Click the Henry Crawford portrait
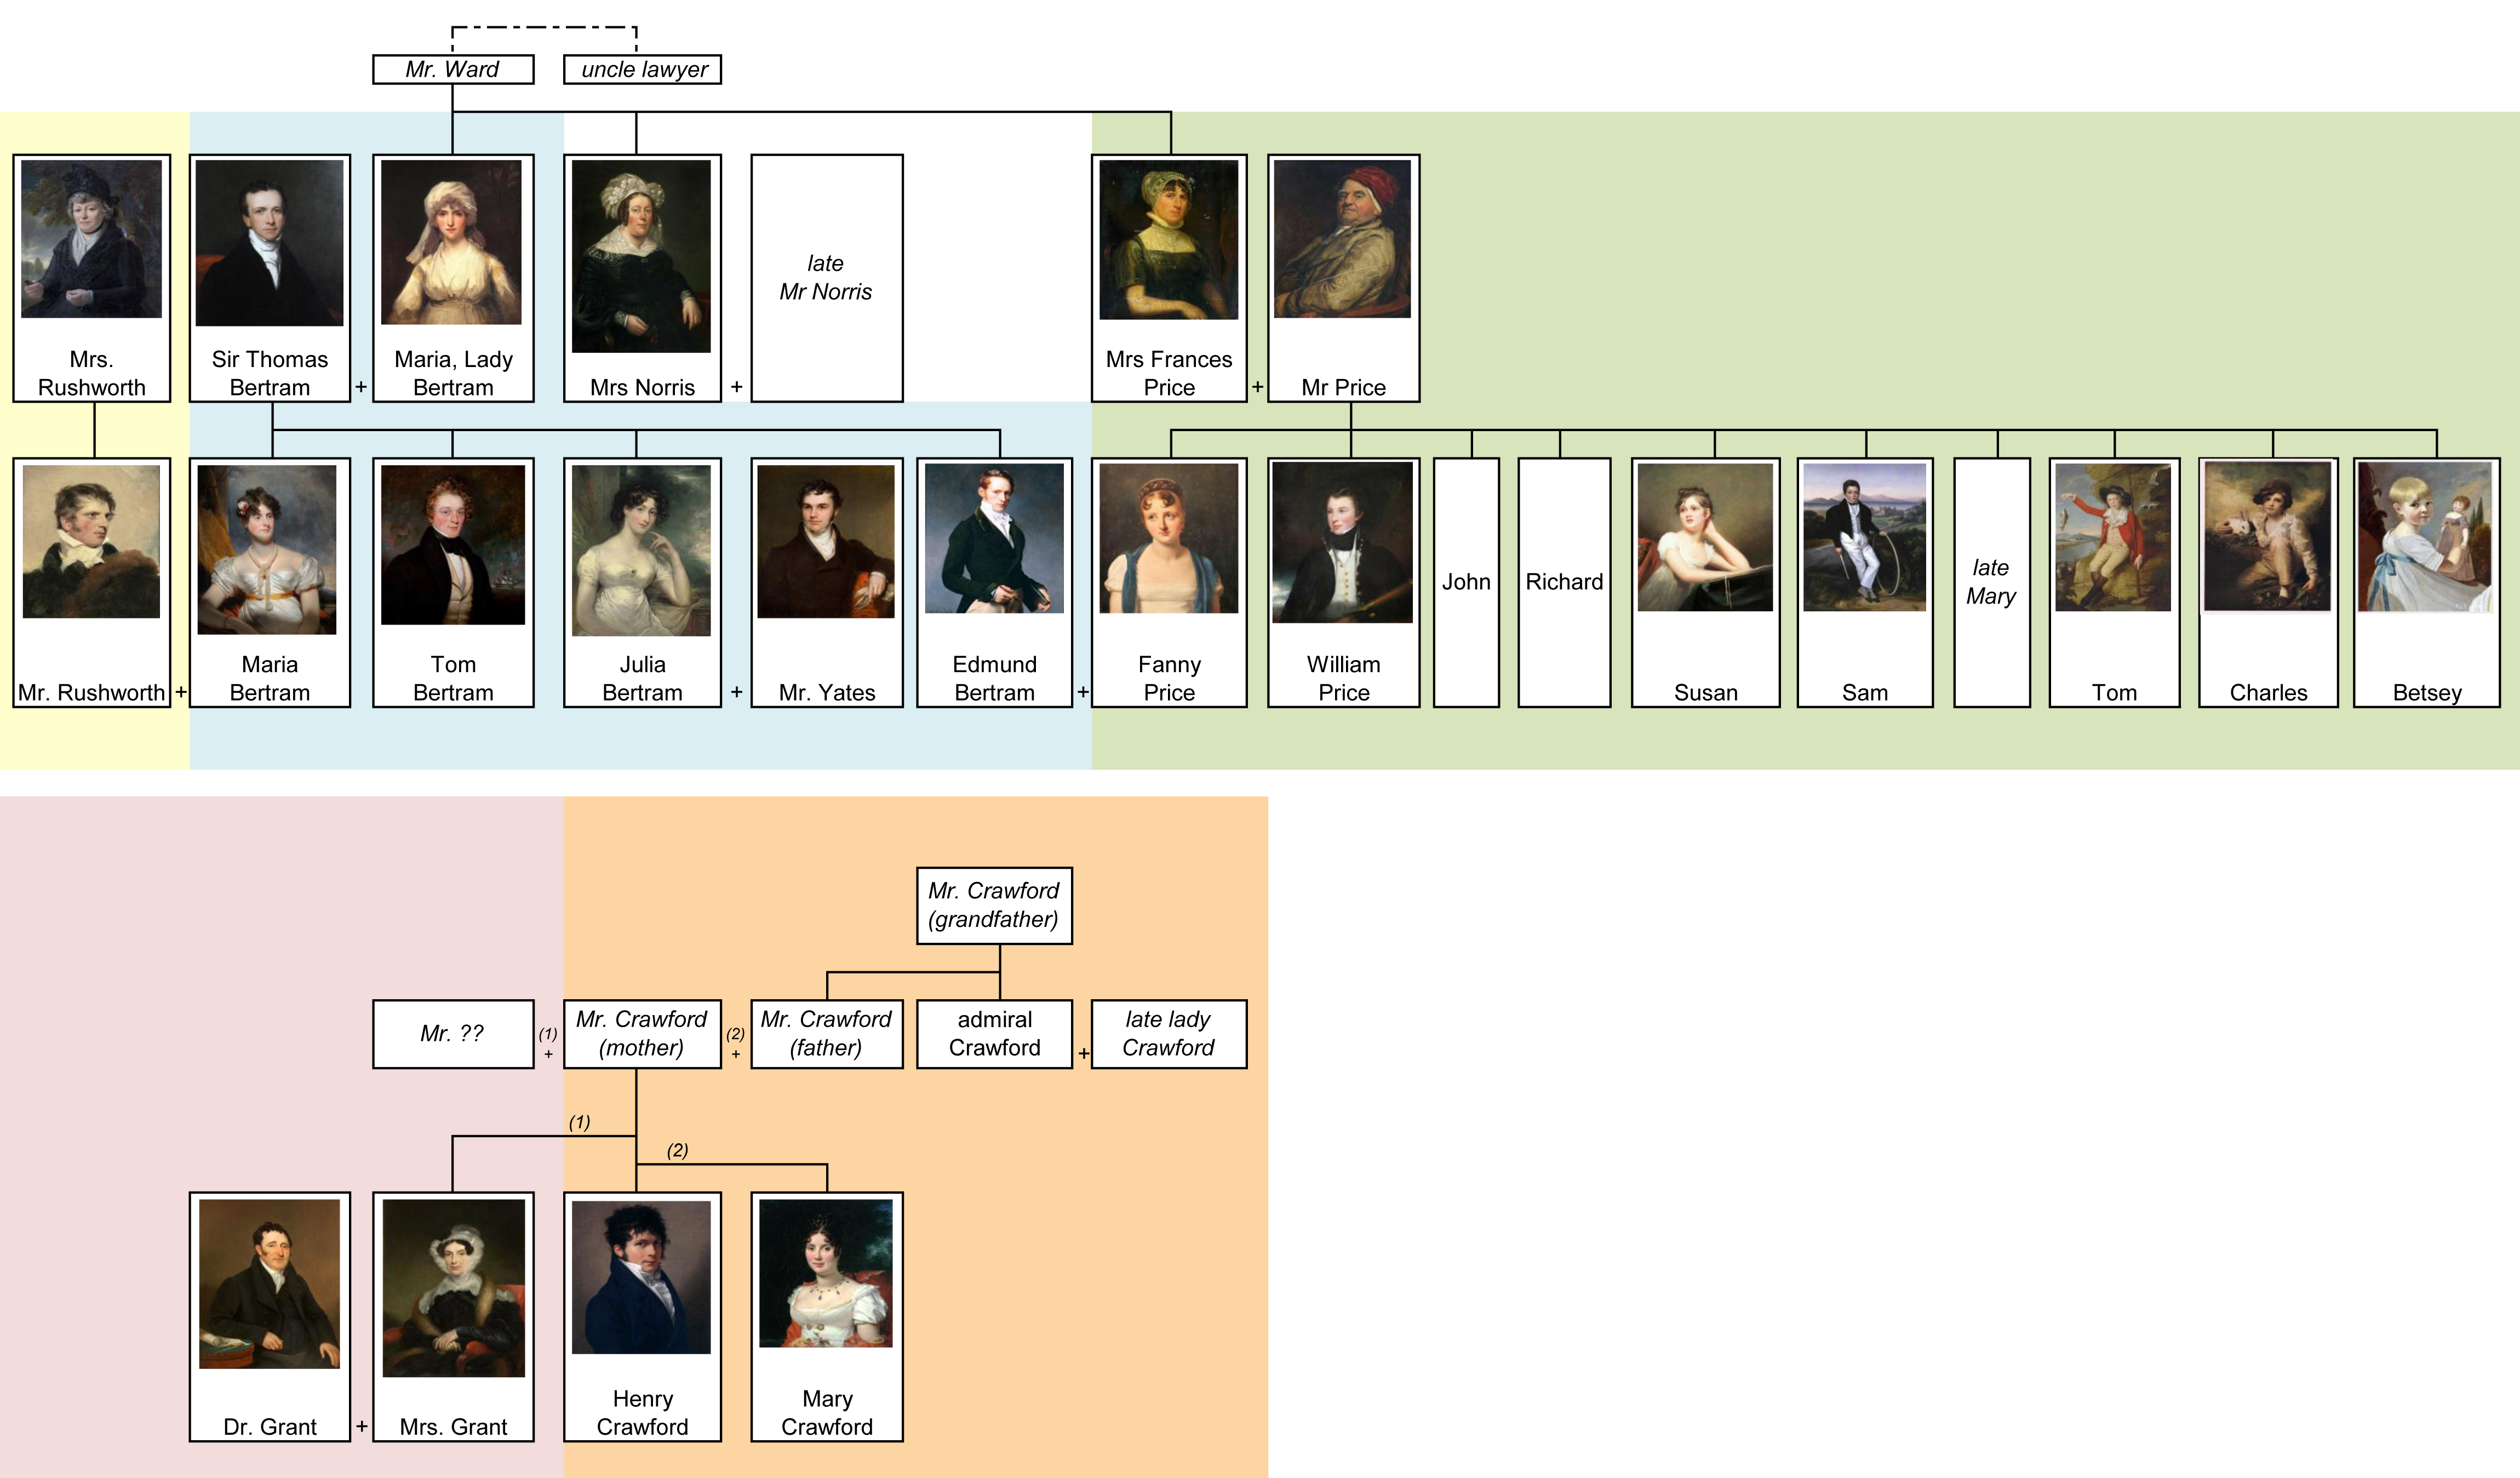The width and height of the screenshot is (2520, 1478). coord(641,1277)
